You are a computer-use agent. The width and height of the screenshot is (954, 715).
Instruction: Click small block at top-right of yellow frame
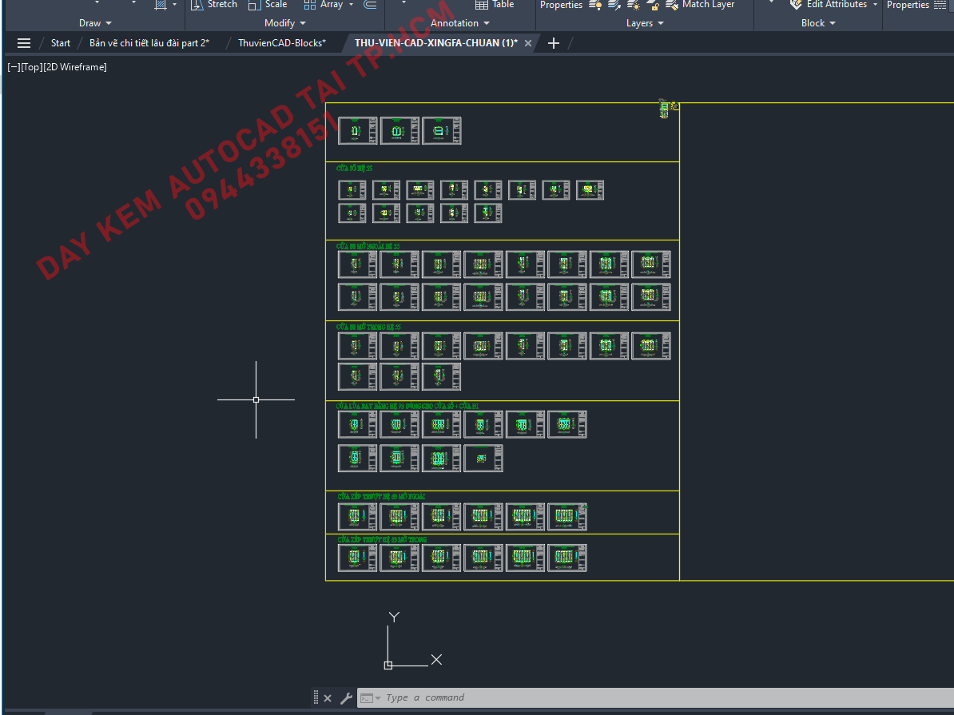[667, 109]
